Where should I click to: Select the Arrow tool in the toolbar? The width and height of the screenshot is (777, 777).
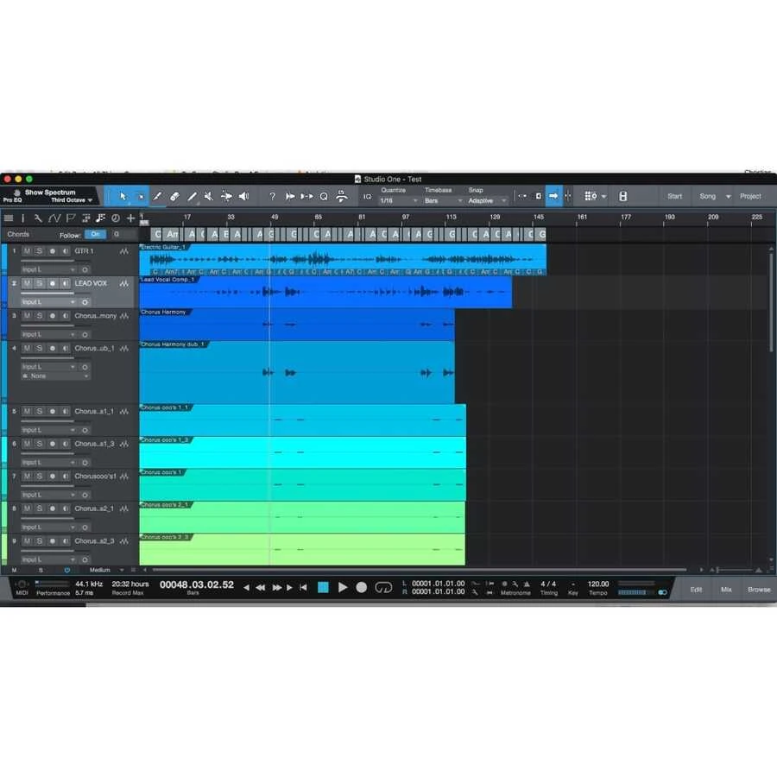click(123, 197)
